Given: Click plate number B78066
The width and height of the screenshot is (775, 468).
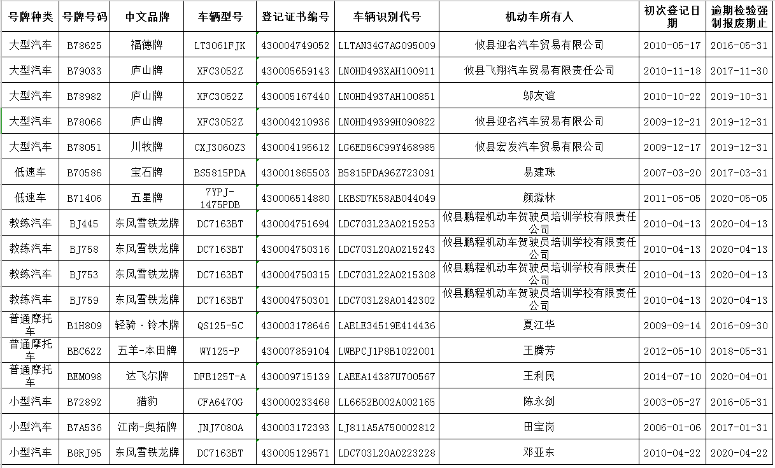Looking at the screenshot, I should (84, 122).
